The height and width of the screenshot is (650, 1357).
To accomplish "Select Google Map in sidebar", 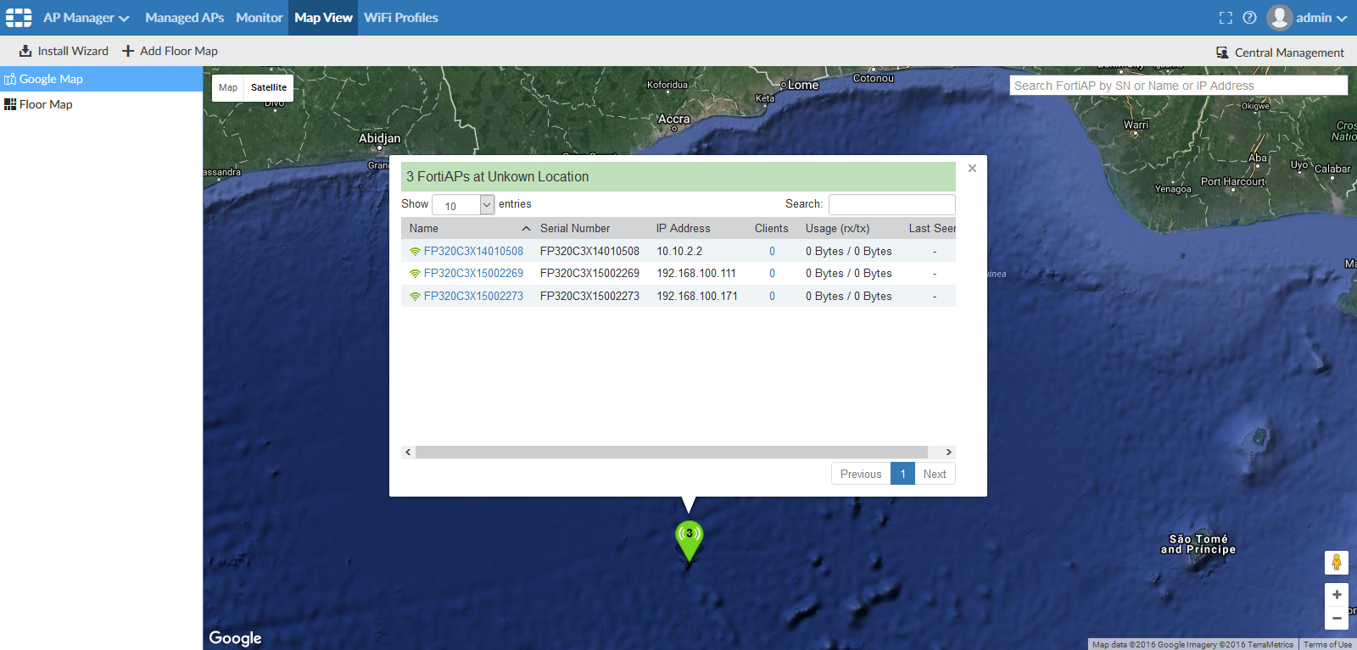I will pyautogui.click(x=101, y=79).
